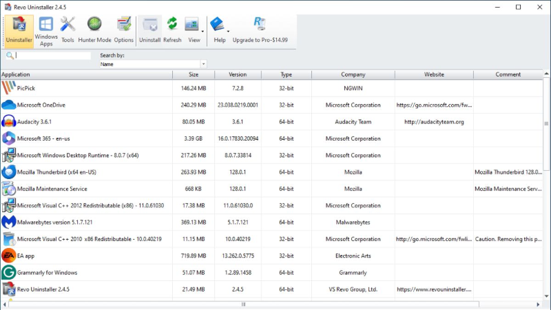551x310 pixels.
Task: Click the 16.0.17830.20094 version cell
Action: pyautogui.click(x=238, y=139)
